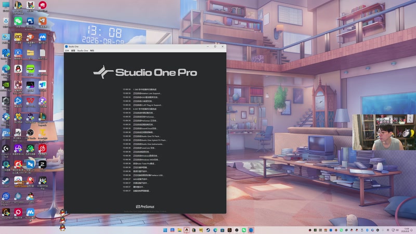The height and width of the screenshot is (234, 416).
Task: Open Wallpaper Engine desktop shortcut
Action: coord(6,197)
